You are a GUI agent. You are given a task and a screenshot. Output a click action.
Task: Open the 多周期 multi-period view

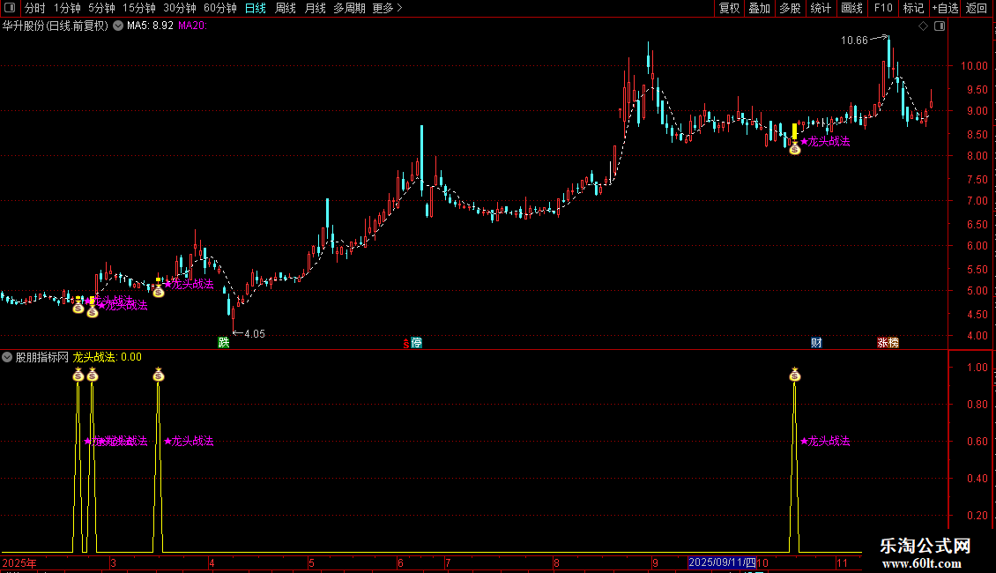[349, 8]
